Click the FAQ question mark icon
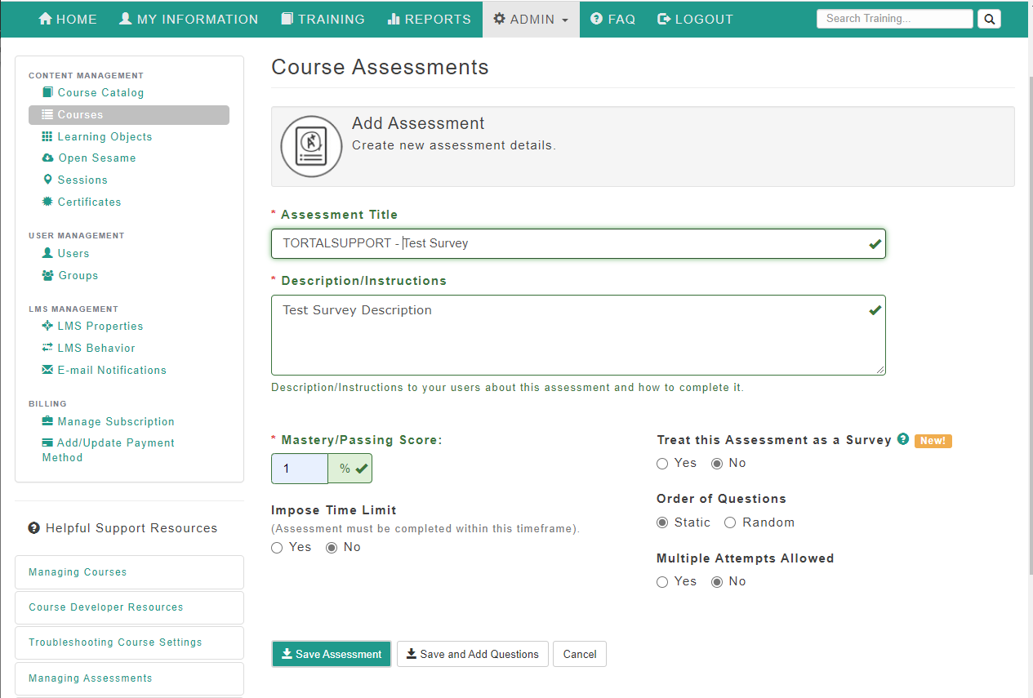Image resolution: width=1033 pixels, height=698 pixels. point(597,19)
